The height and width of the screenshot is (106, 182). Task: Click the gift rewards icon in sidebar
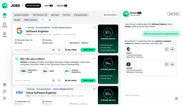tap(5, 85)
